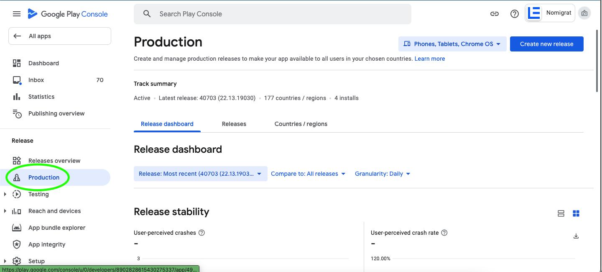Open the help question mark icon

pyautogui.click(x=515, y=14)
